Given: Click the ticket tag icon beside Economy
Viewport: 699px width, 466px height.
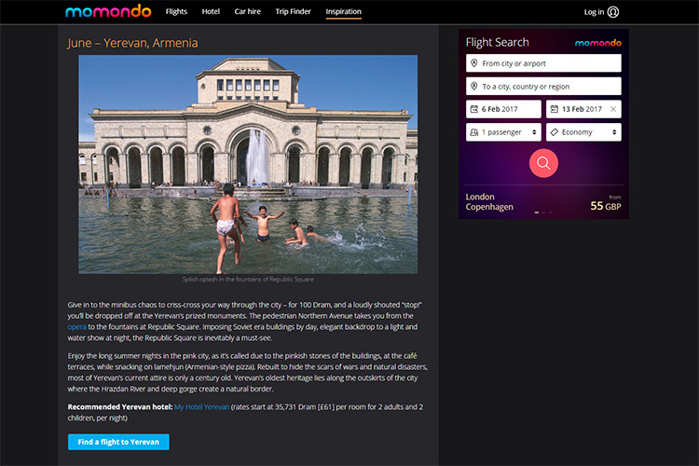Looking at the screenshot, I should pos(555,132).
